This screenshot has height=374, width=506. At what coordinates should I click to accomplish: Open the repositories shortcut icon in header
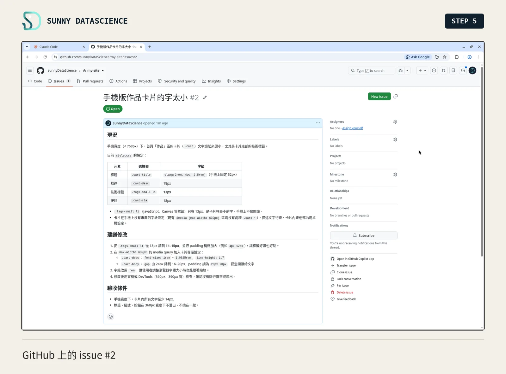[x=453, y=71]
